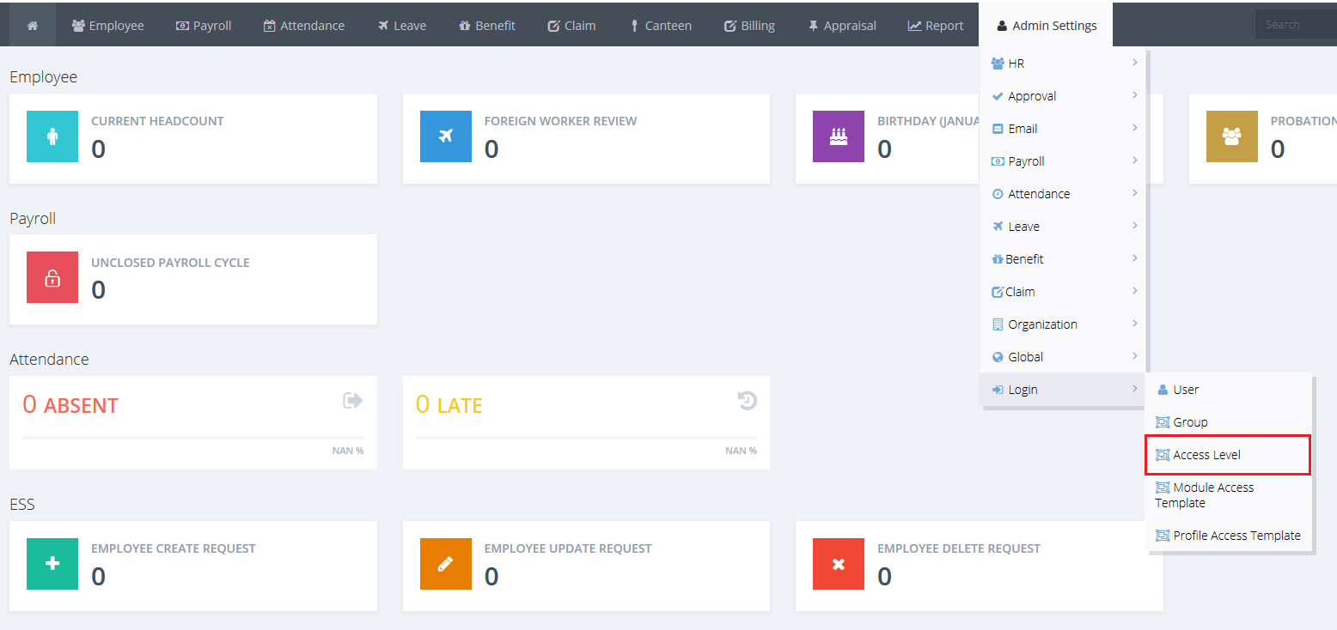1337x630 pixels.
Task: Click the Absent card arrow icon
Action: click(352, 401)
